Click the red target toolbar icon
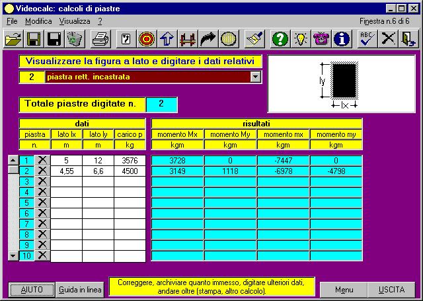The image size is (423, 301). point(147,40)
